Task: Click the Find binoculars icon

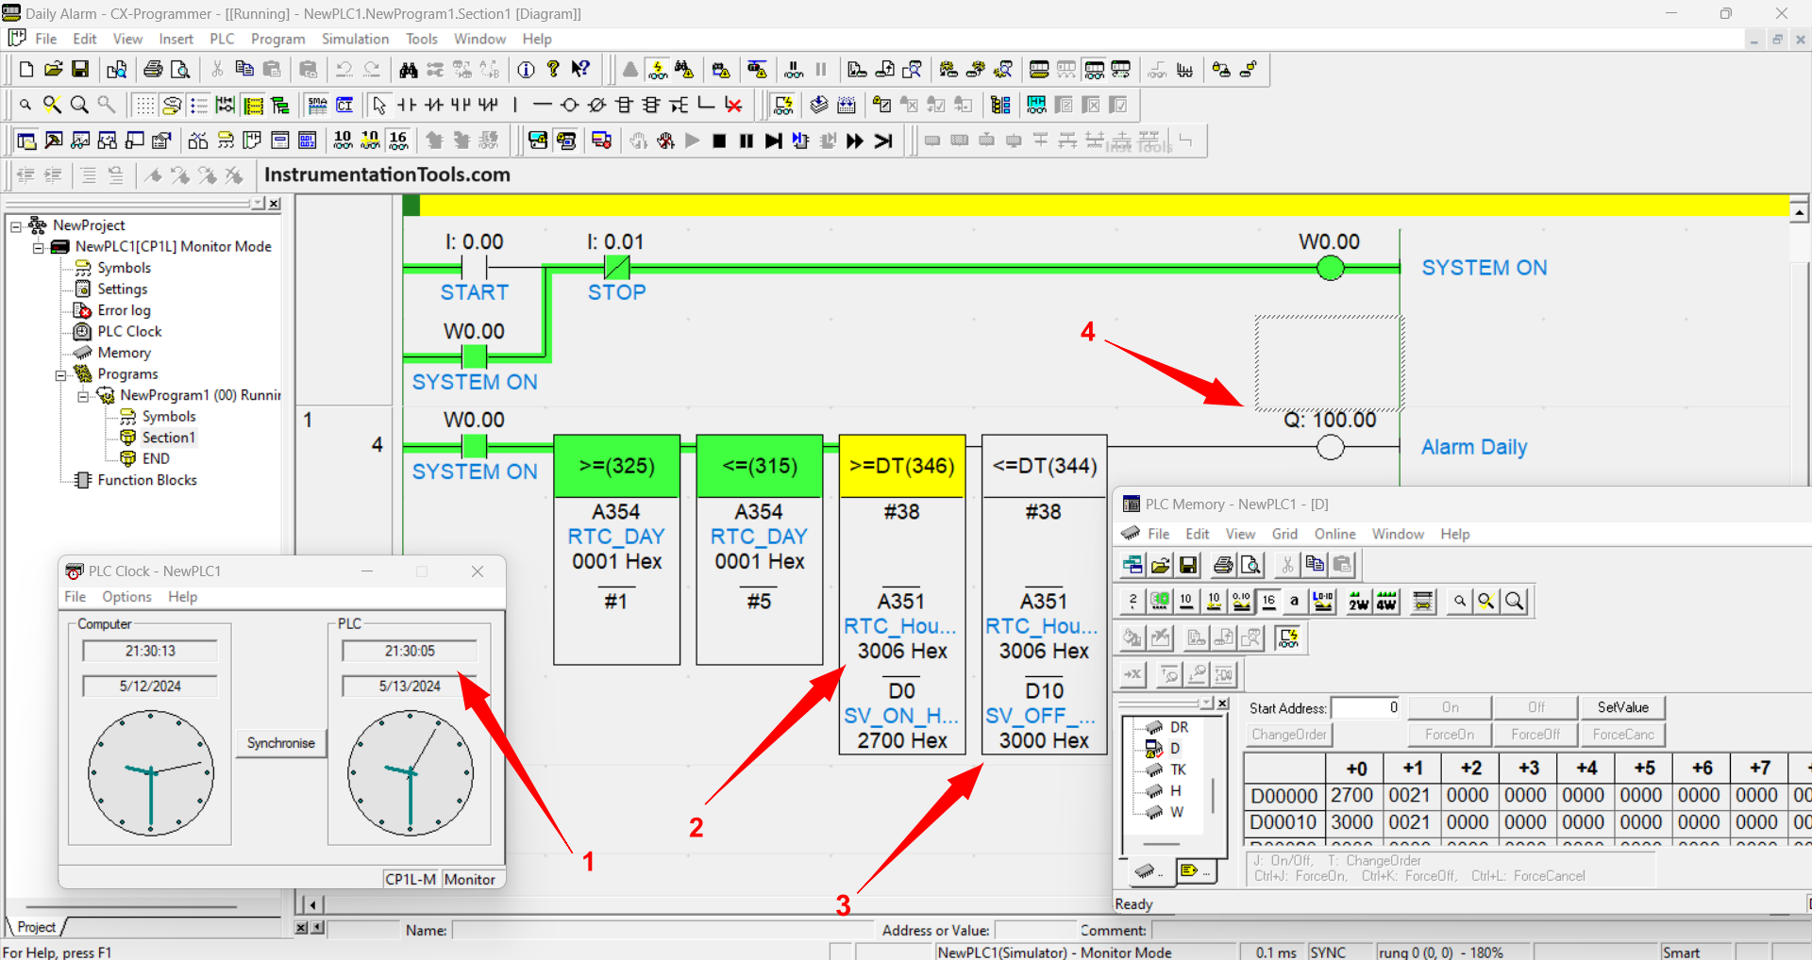Action: click(408, 70)
